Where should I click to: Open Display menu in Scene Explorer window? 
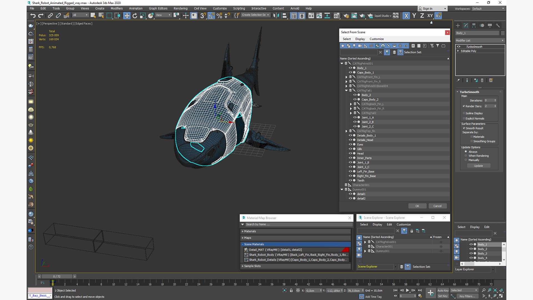click(x=377, y=224)
